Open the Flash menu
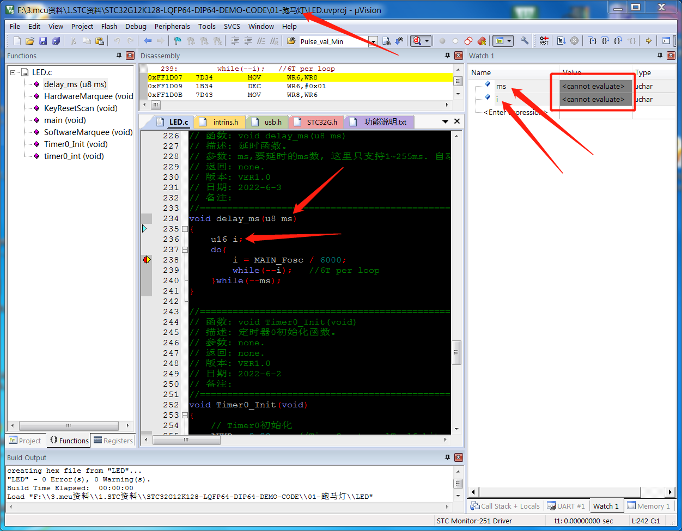The image size is (682, 531). [109, 26]
